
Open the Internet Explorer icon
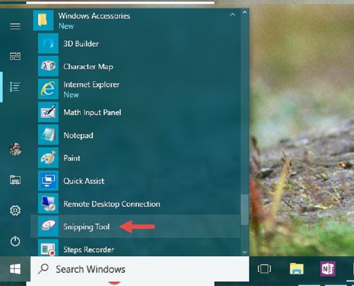click(48, 89)
